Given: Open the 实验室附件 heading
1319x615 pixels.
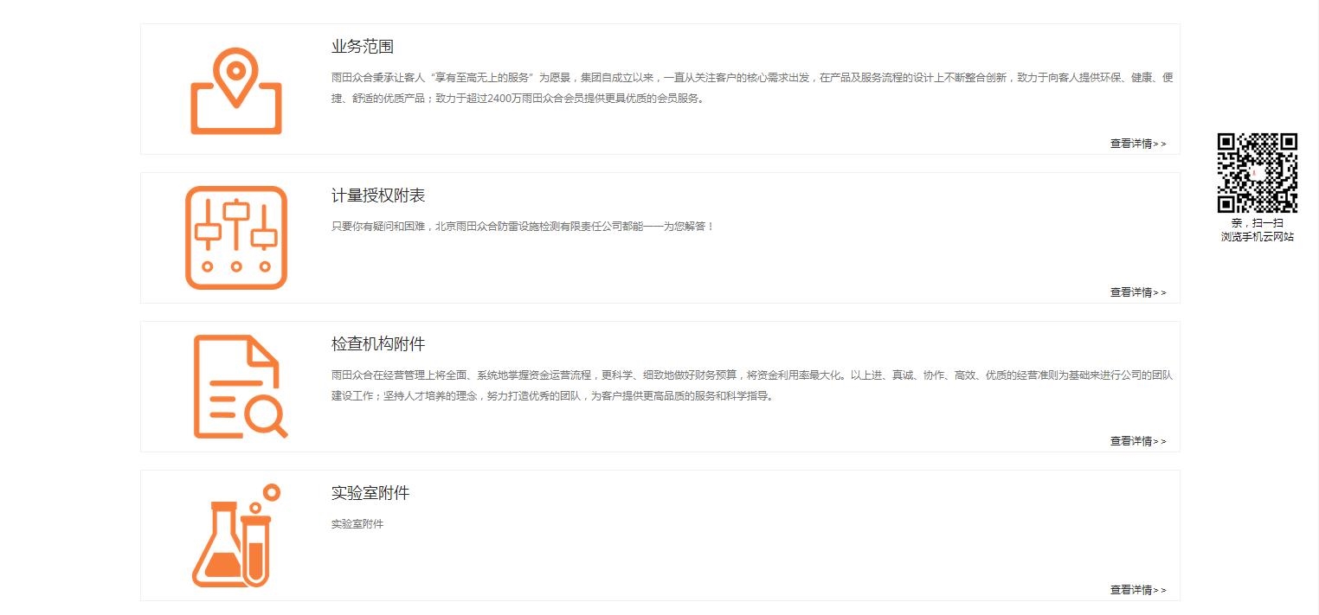Looking at the screenshot, I should 370,493.
